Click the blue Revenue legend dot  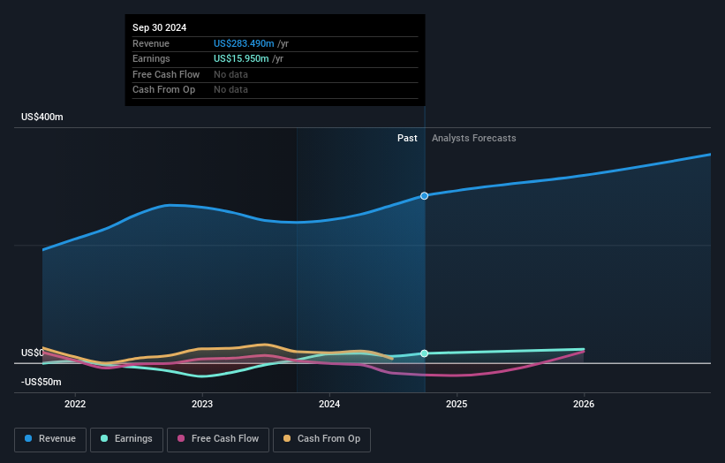click(x=28, y=438)
